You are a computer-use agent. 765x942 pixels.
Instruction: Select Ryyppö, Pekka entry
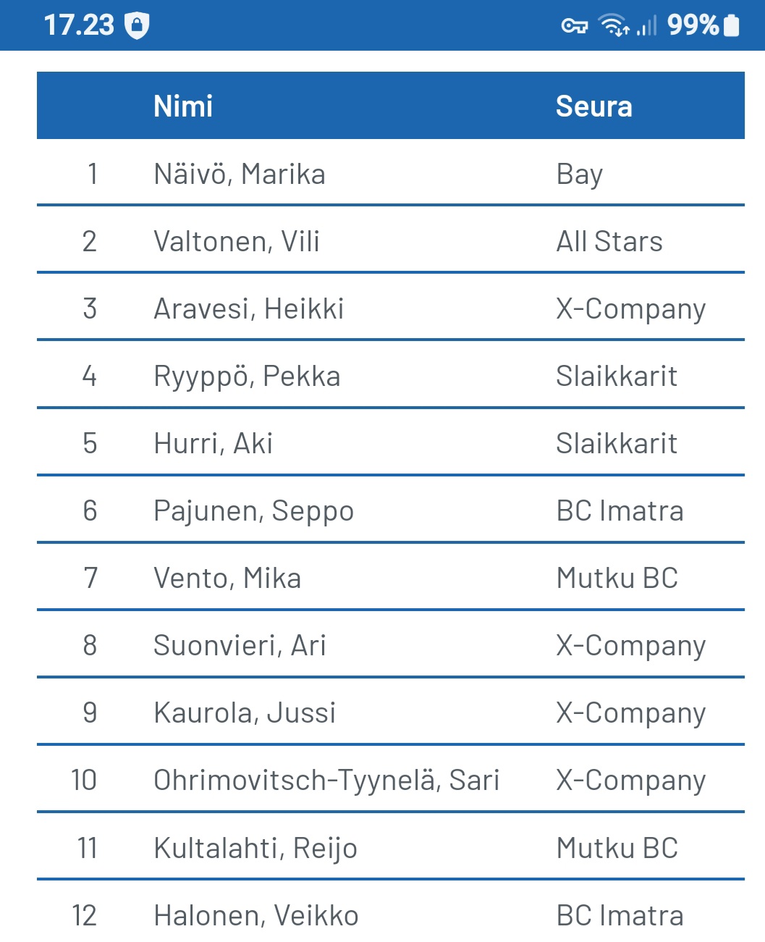click(247, 376)
